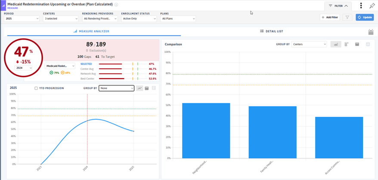Open the three-dot more options menu

361,6
